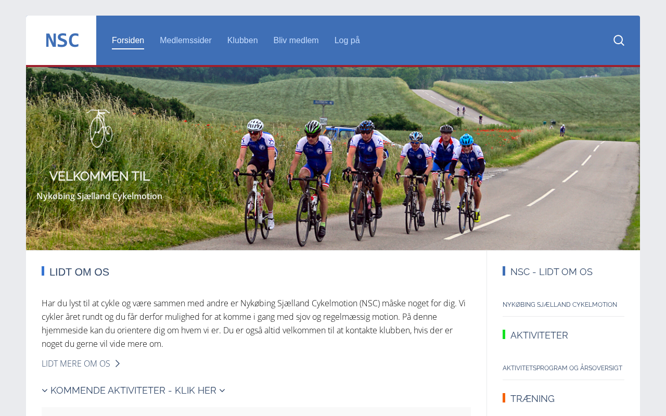Image resolution: width=666 pixels, height=416 pixels.
Task: Open the search magnifier icon
Action: pyautogui.click(x=619, y=41)
